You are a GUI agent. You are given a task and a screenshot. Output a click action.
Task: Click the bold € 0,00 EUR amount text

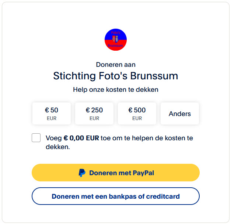click(x=81, y=138)
